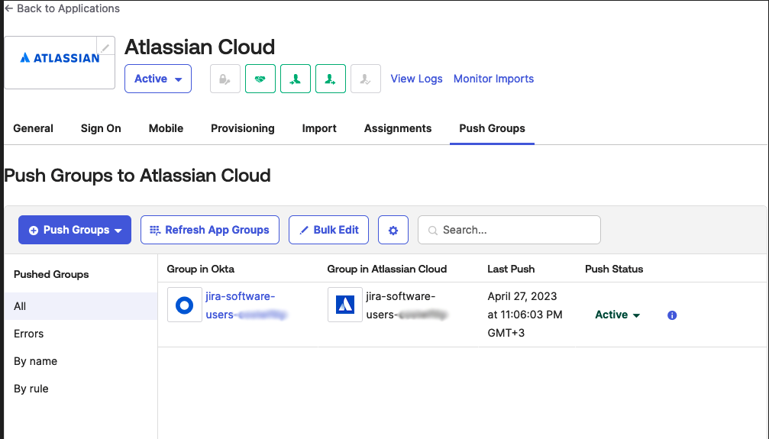Click the grey lock password sync icon

pyautogui.click(x=225, y=79)
